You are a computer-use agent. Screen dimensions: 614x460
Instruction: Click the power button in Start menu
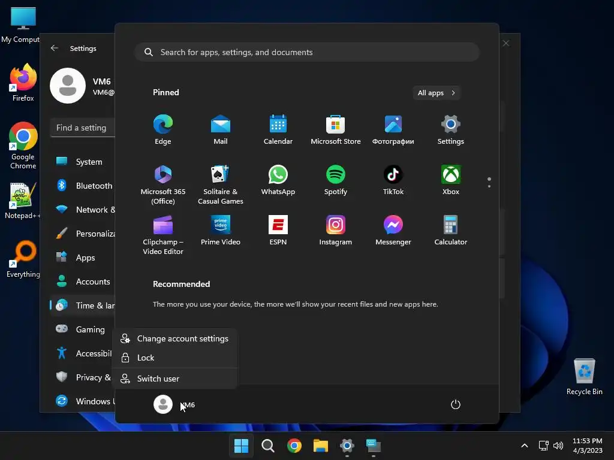456,404
